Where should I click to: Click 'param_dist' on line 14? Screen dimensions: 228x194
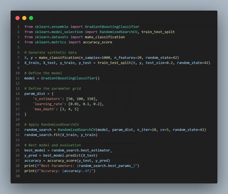click(x=35, y=94)
